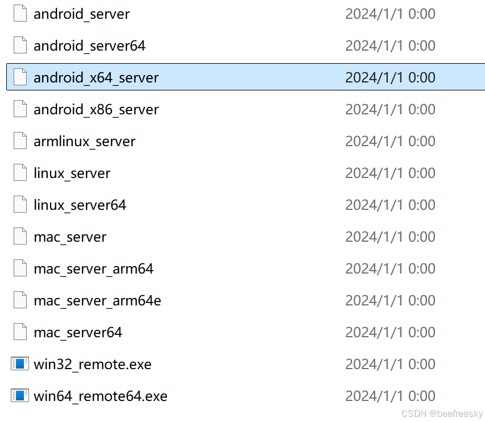Image resolution: width=485 pixels, height=422 pixels.
Task: Click the date of mac_server_arm64e
Action: pos(391,301)
